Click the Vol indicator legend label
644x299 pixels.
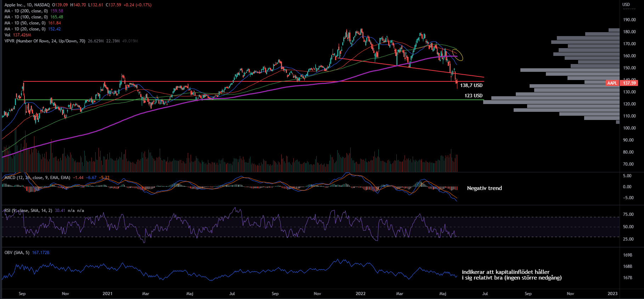pos(7,35)
